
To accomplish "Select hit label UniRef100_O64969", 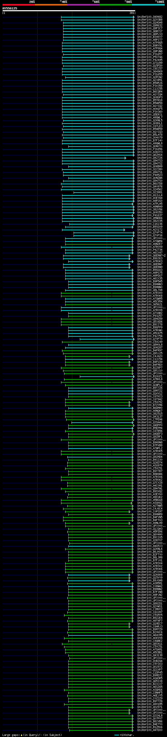I will point(150,72).
